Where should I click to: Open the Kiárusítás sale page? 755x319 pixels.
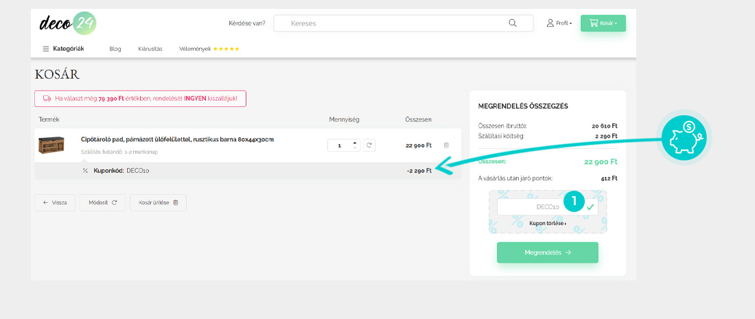150,49
